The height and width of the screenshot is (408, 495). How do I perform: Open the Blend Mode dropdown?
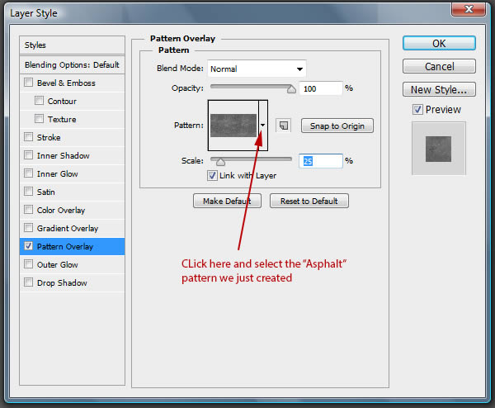click(257, 69)
